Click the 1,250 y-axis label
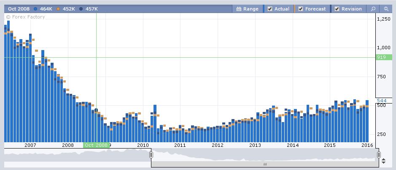The height and width of the screenshot is (170, 396). [383, 19]
